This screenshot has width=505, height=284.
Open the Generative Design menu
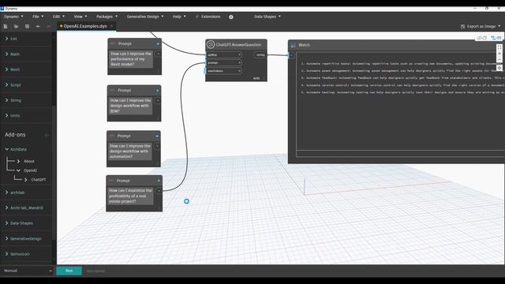point(145,17)
